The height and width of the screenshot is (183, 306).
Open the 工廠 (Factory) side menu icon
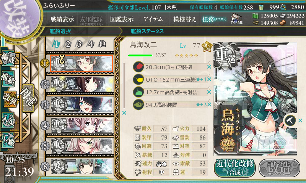click(x=8, y=140)
